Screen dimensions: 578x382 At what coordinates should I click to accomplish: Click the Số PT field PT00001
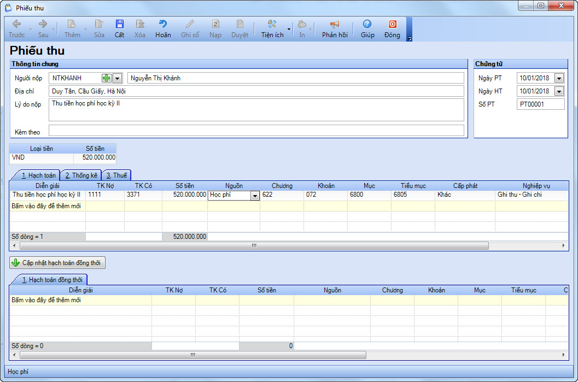[x=540, y=104]
